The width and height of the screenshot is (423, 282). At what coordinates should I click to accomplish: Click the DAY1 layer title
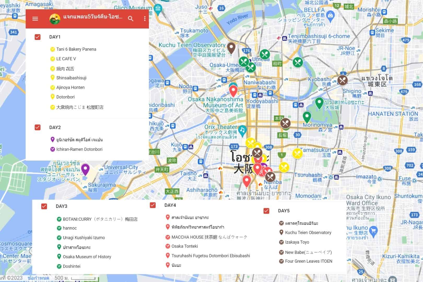coord(55,37)
